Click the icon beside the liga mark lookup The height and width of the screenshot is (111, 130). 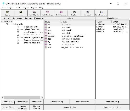click(46, 36)
